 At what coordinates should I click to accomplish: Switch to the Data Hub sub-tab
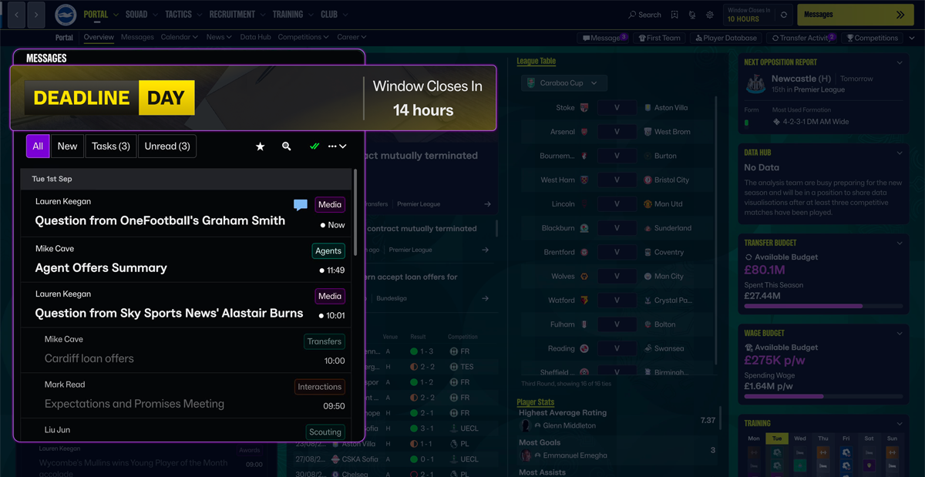[x=255, y=37]
